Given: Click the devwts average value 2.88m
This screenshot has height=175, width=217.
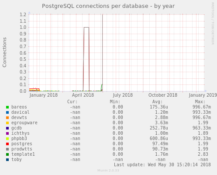Looking at the screenshot, I should pyautogui.click(x=162, y=118).
